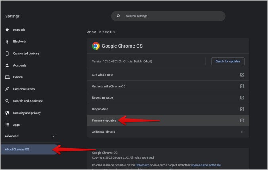This screenshot has width=268, height=170.
Task: Click external-link icon for See what's new
Action: [242, 75]
